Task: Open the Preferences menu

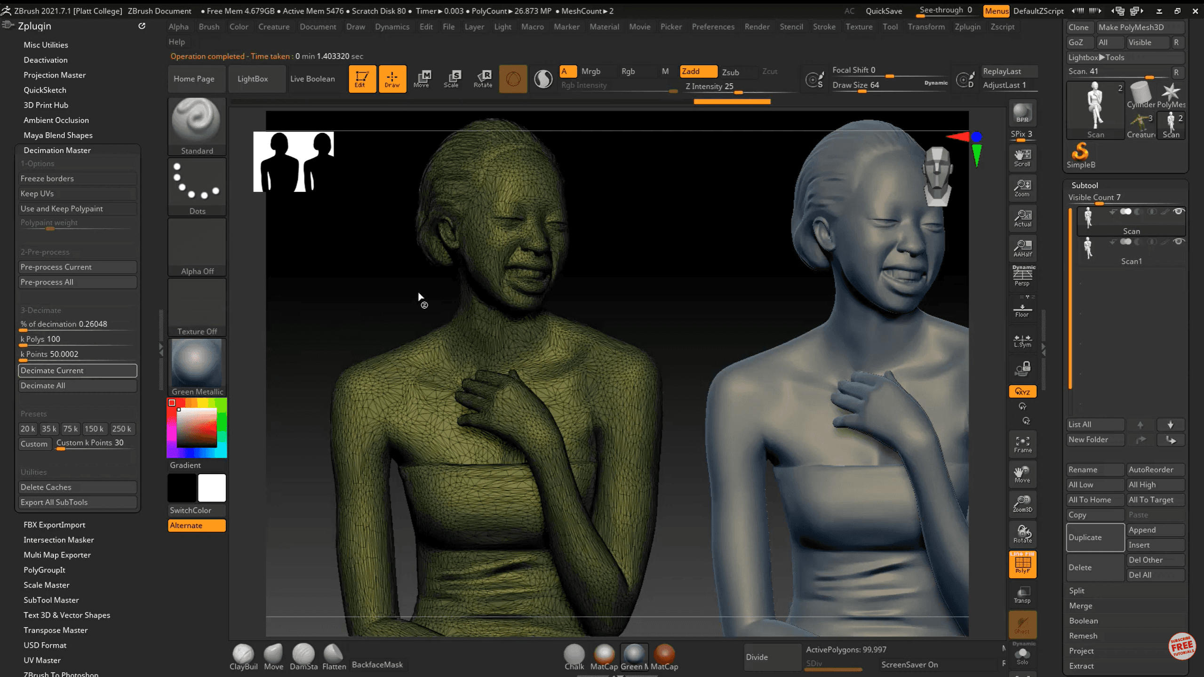Action: (712, 27)
